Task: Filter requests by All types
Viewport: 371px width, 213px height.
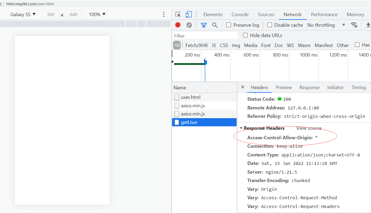Action: click(x=177, y=45)
